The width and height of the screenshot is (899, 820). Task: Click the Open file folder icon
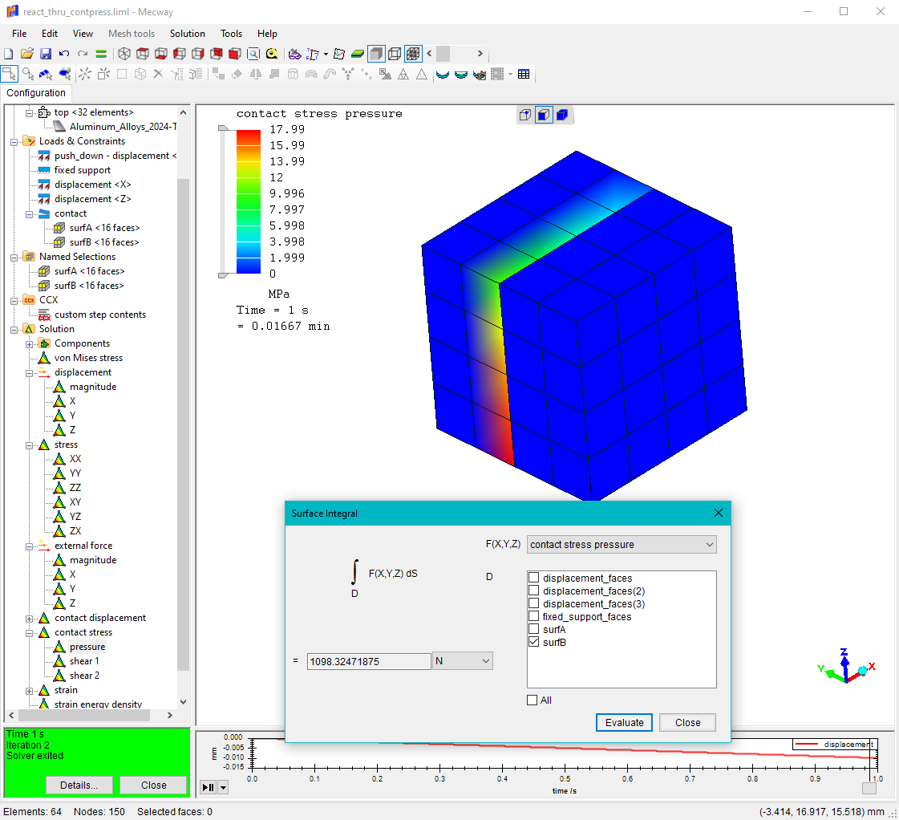pos(27,54)
